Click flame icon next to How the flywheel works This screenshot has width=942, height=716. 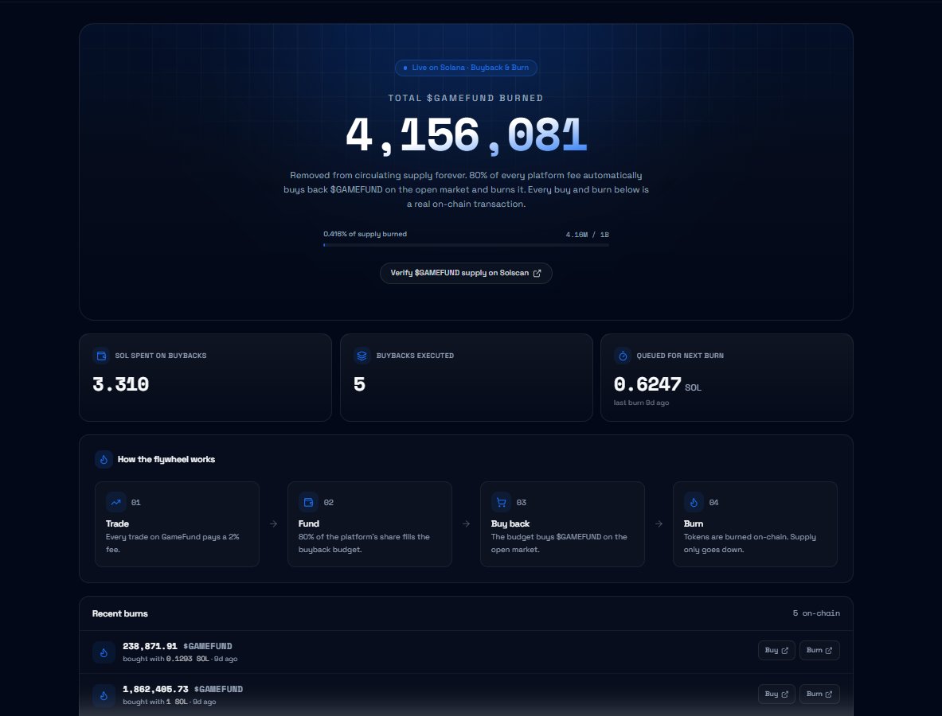pos(104,459)
